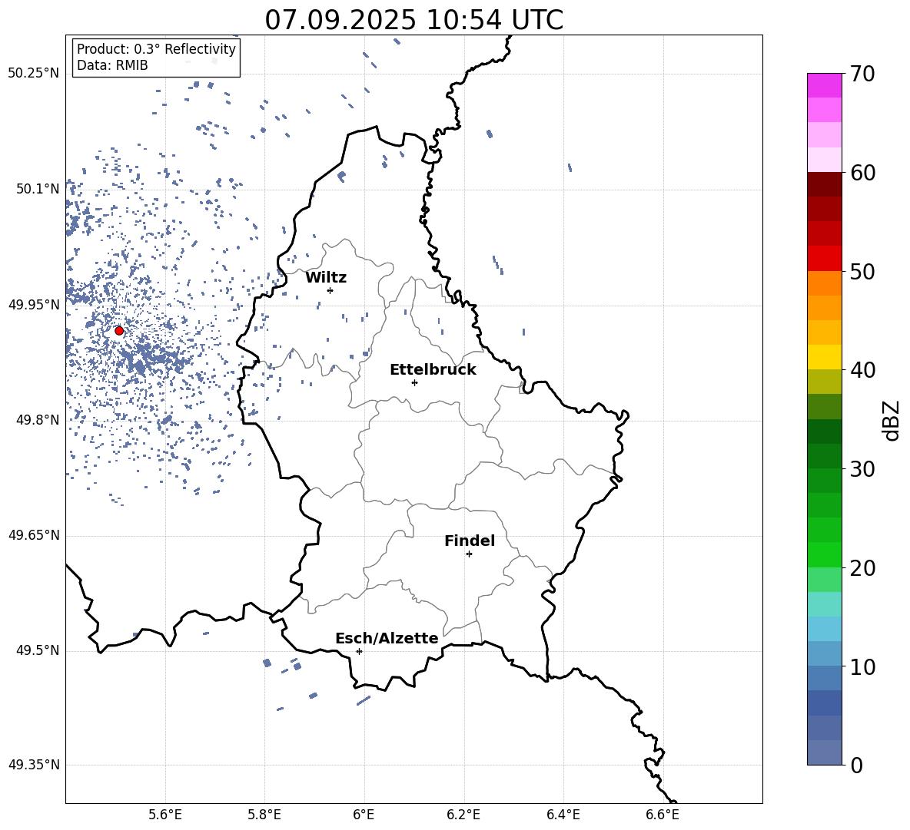Click the red radar location dot

[x=119, y=331]
